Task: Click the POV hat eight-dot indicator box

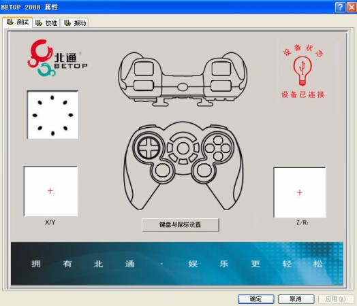Action: coord(53,115)
